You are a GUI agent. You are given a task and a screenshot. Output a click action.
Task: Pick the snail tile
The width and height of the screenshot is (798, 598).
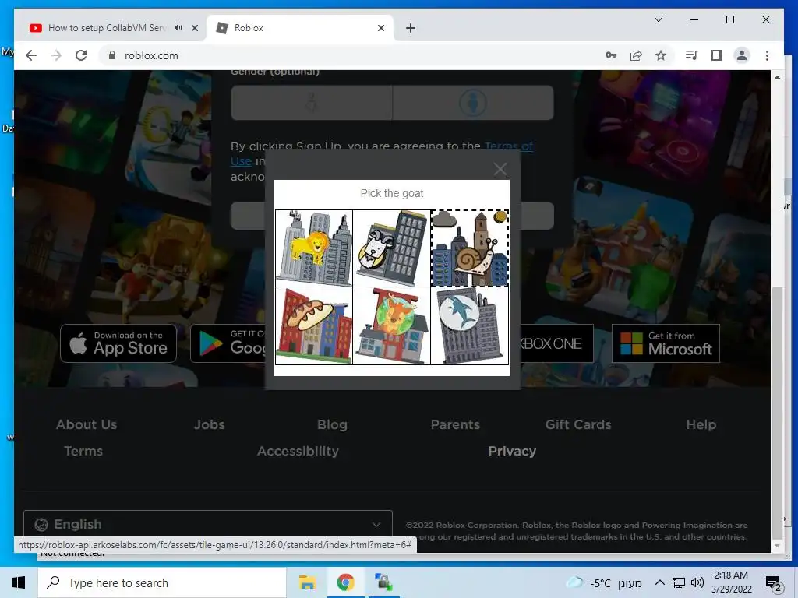469,248
